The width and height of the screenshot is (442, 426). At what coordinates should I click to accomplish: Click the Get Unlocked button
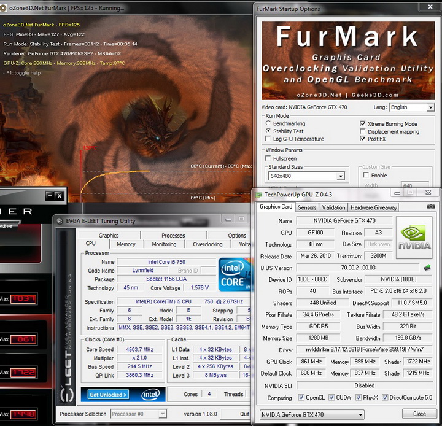click(108, 395)
